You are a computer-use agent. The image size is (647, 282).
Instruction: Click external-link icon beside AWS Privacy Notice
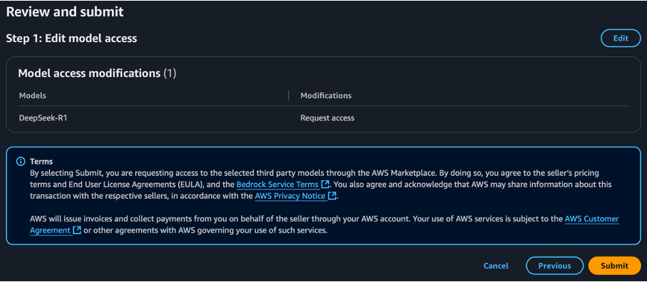(x=332, y=197)
